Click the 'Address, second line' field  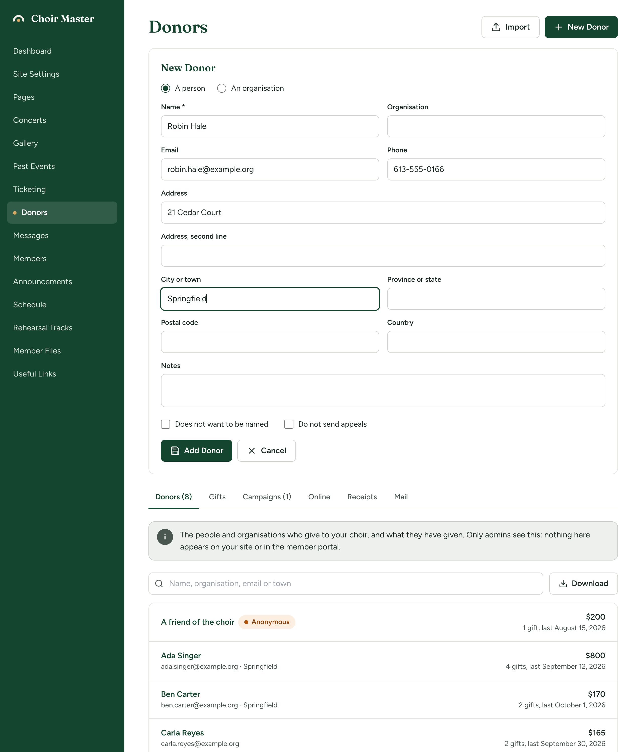point(383,256)
